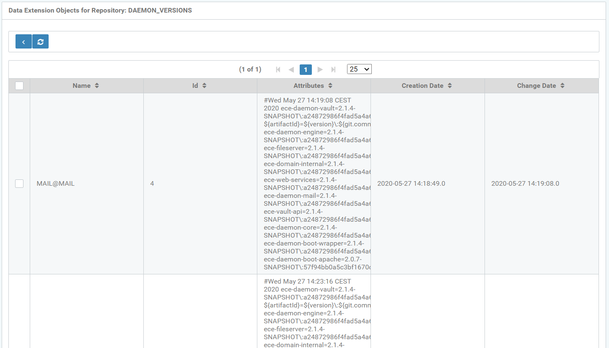Go to previous page arrow

pos(291,69)
